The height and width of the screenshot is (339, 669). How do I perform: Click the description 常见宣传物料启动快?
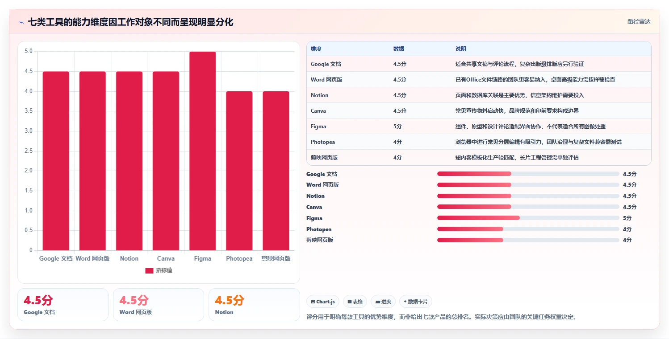tap(517, 111)
